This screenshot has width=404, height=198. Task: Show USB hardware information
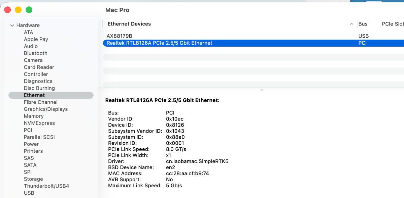click(x=29, y=193)
